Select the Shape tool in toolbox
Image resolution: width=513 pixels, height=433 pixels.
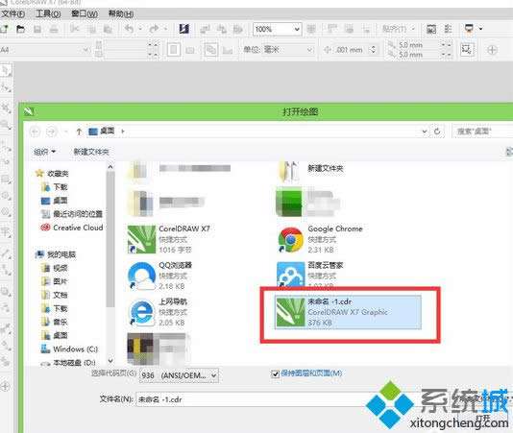[x=6, y=87]
